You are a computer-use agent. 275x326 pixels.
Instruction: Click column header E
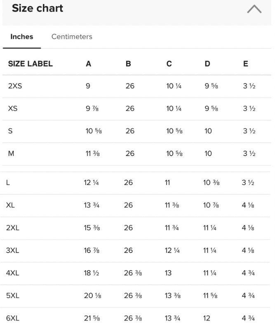(246, 64)
